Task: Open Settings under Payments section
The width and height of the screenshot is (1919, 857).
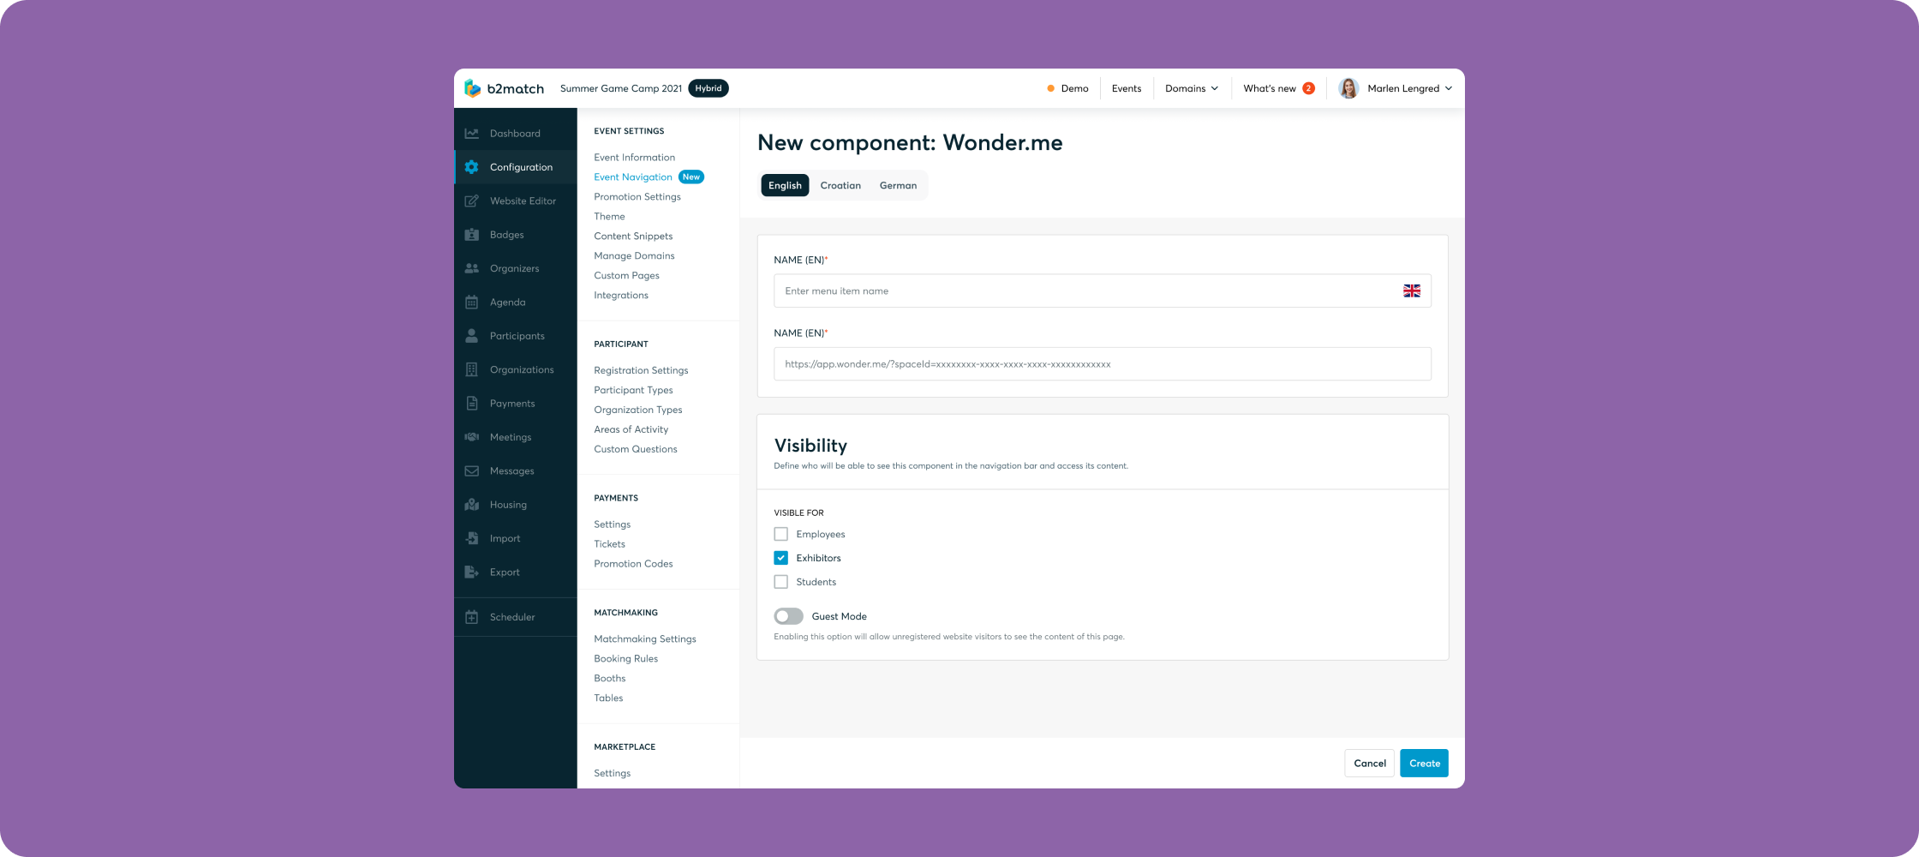Action: tap(612, 524)
